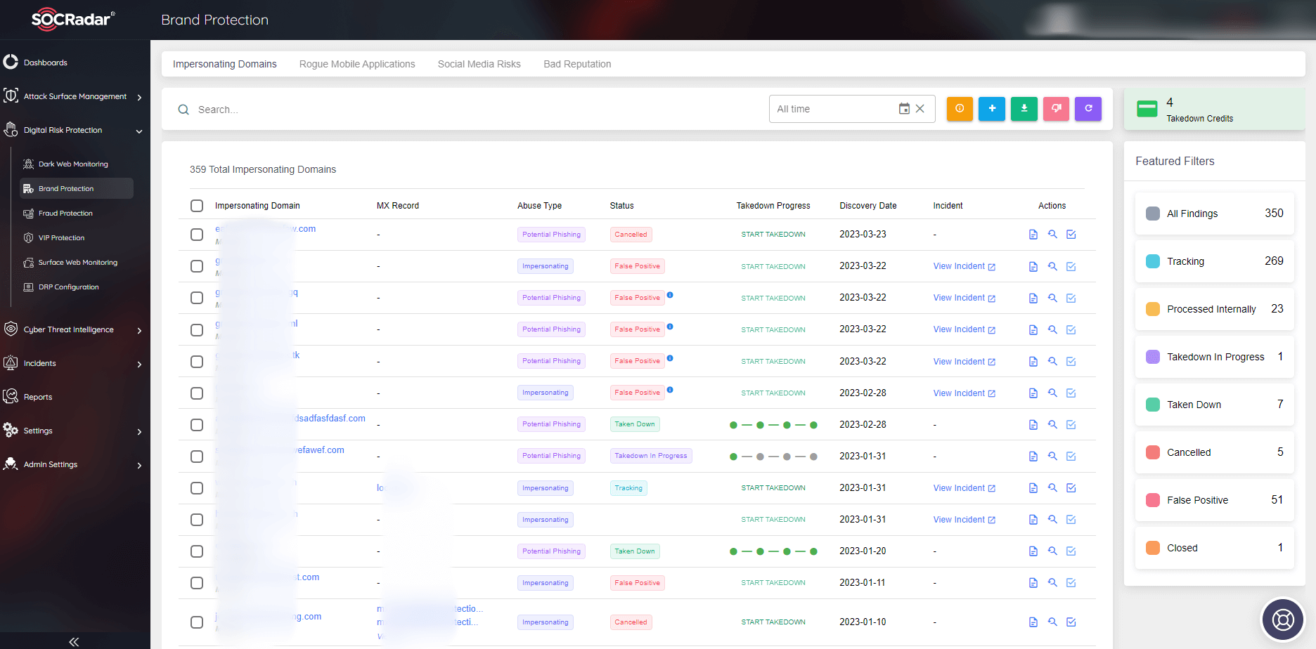Click the green download export button
This screenshot has width=1316, height=649.
[x=1024, y=109]
